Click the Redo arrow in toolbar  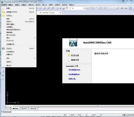[x=126, y=8]
